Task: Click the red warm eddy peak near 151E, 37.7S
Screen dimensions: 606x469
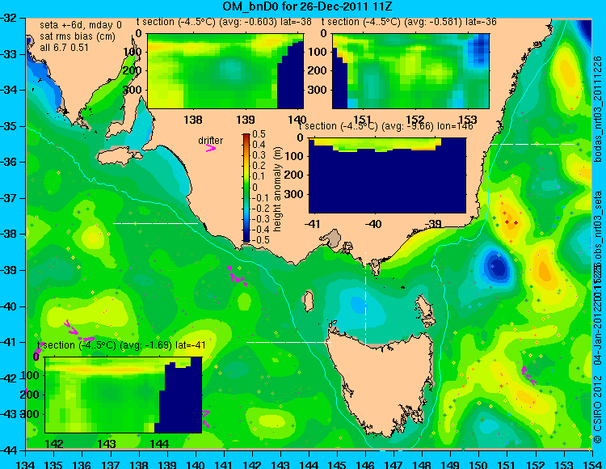Action: 511,222
